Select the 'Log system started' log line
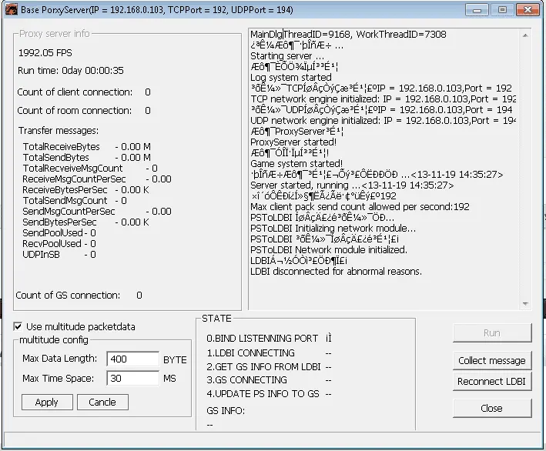 [291, 77]
